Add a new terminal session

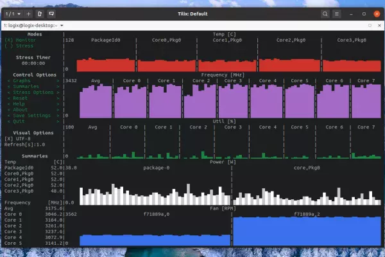click(28, 14)
